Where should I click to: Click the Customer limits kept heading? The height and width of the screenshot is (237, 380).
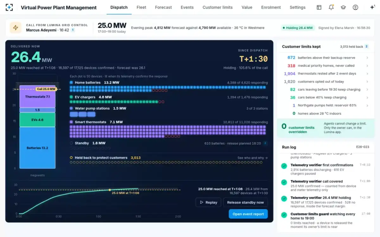pyautogui.click(x=301, y=46)
